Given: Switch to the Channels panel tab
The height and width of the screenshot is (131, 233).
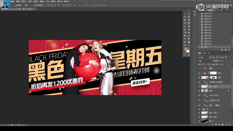Looking at the screenshot, I should [204, 53].
